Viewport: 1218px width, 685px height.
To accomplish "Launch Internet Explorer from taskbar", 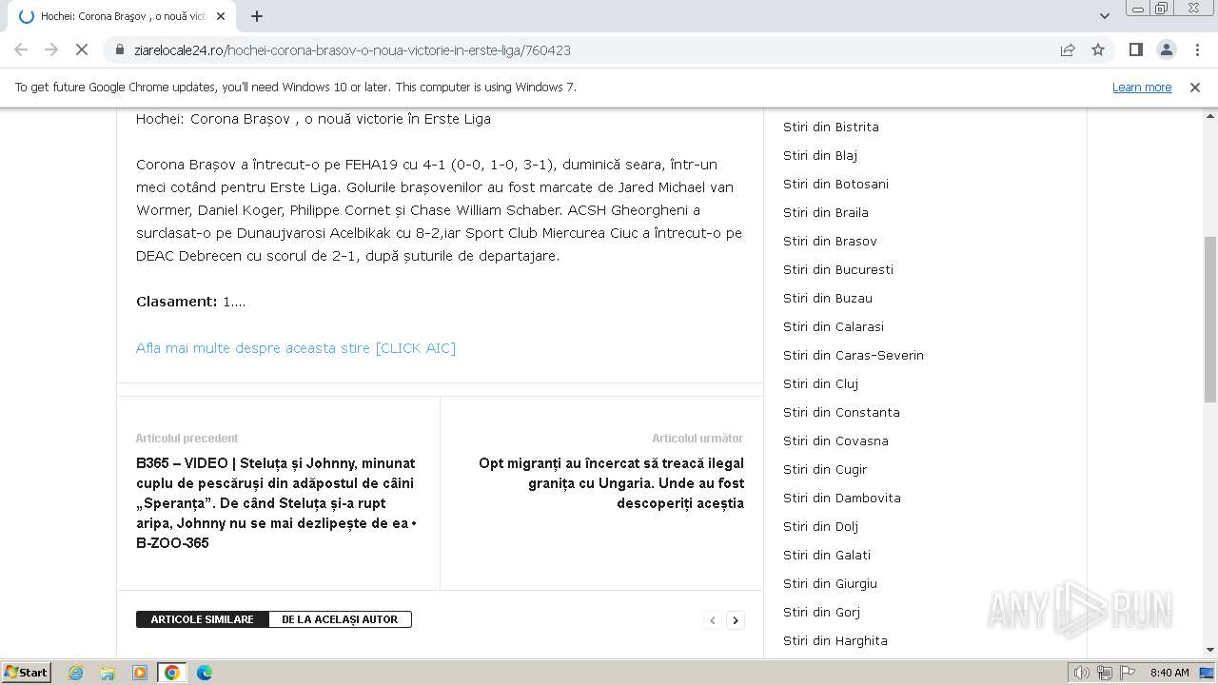I will (x=76, y=673).
